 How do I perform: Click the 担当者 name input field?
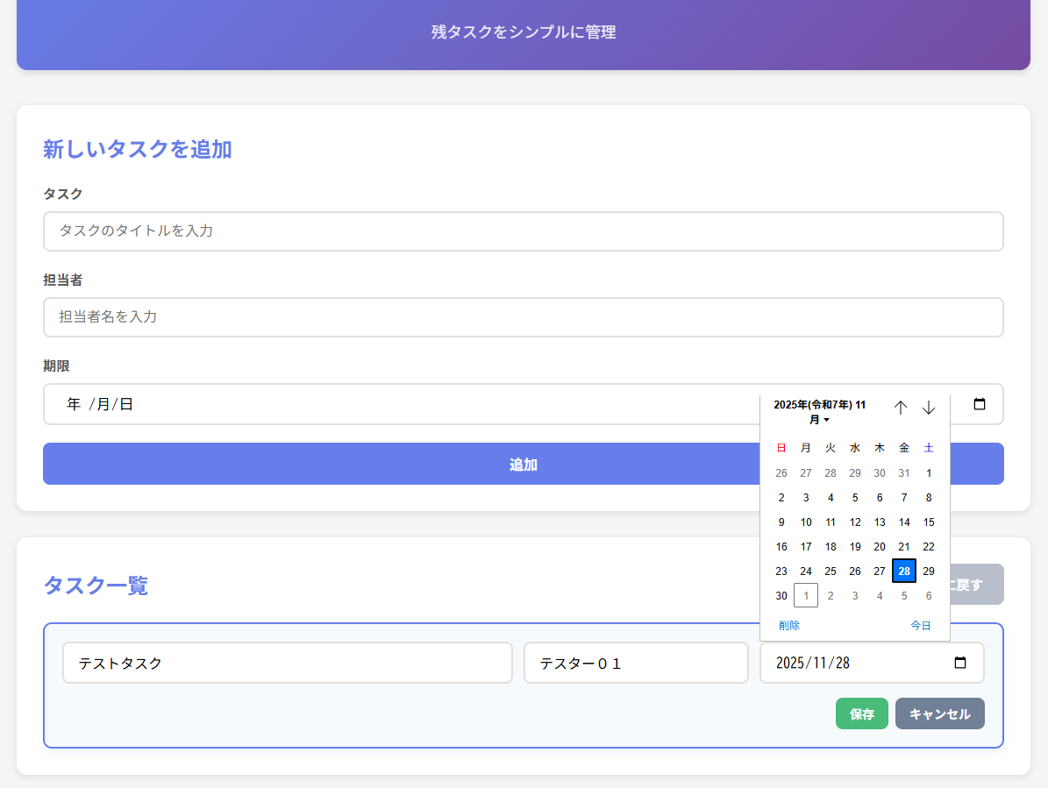523,317
